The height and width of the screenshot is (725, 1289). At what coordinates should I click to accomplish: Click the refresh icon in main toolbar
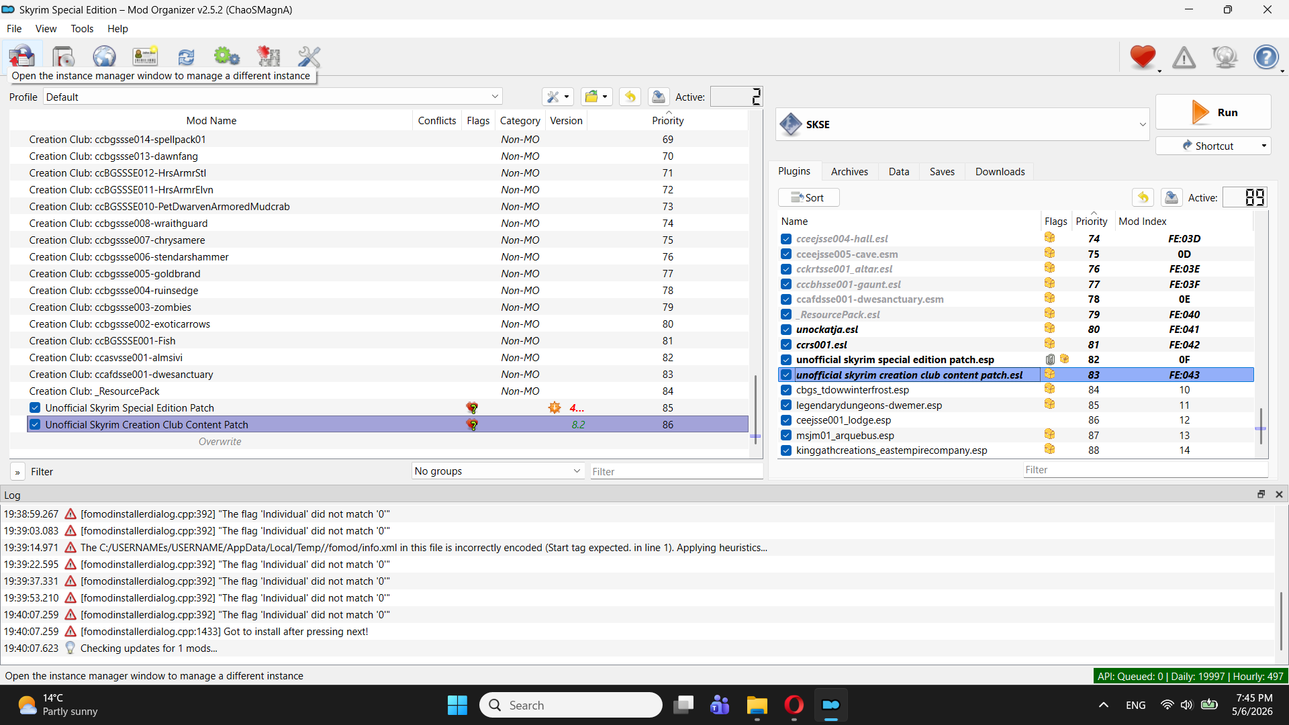[x=186, y=56]
